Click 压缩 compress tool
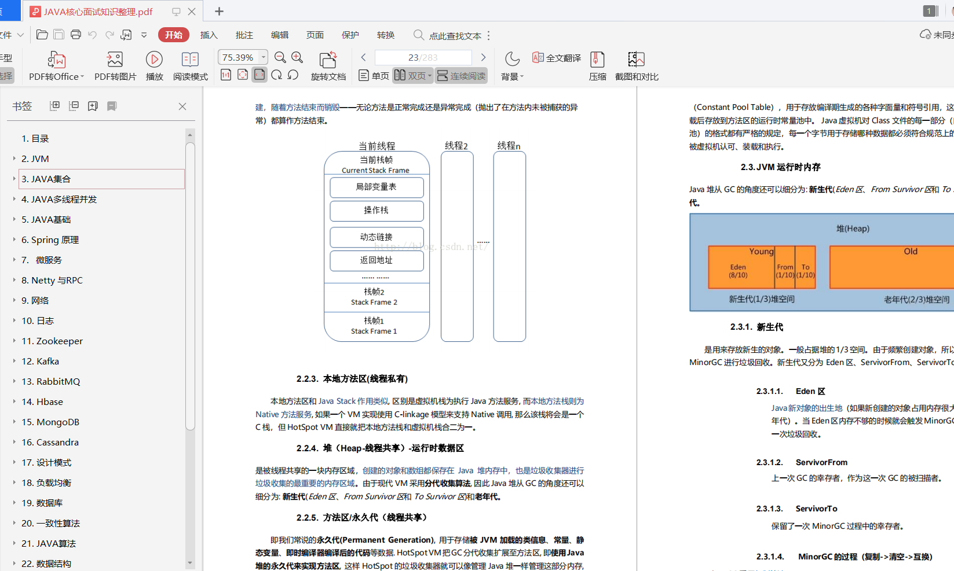The width and height of the screenshot is (954, 571). pyautogui.click(x=597, y=66)
